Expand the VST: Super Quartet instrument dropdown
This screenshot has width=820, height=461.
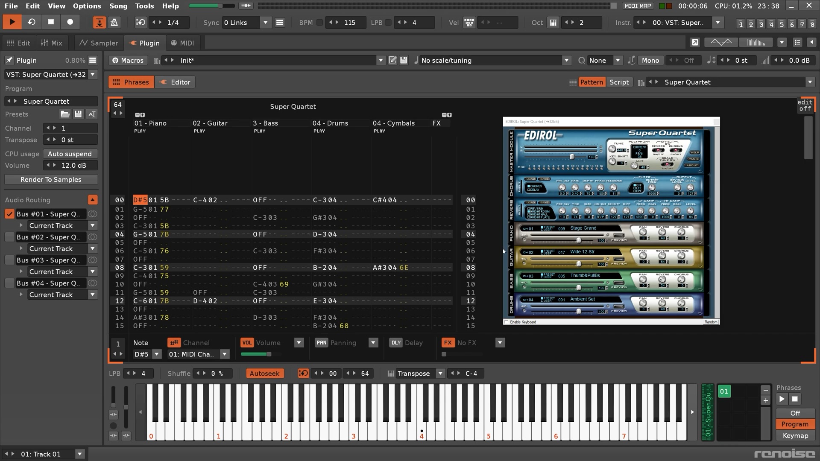[x=93, y=74]
